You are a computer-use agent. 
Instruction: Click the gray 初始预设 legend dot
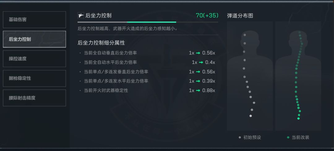click(x=240, y=137)
